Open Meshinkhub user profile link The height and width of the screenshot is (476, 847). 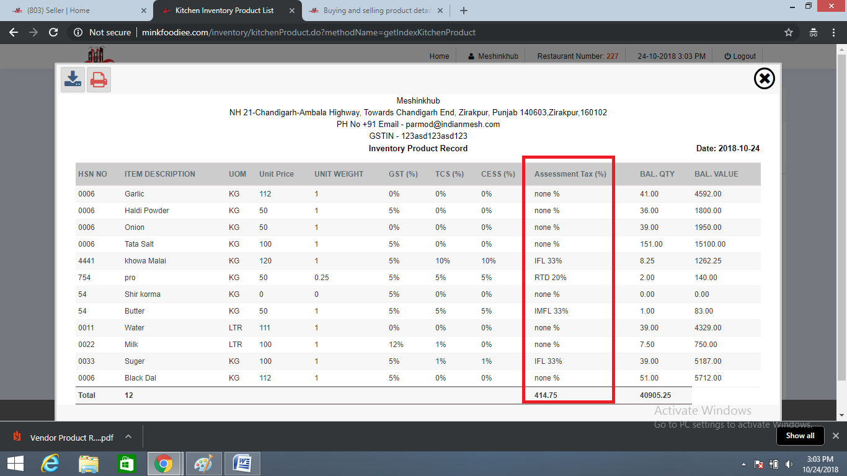coord(493,56)
